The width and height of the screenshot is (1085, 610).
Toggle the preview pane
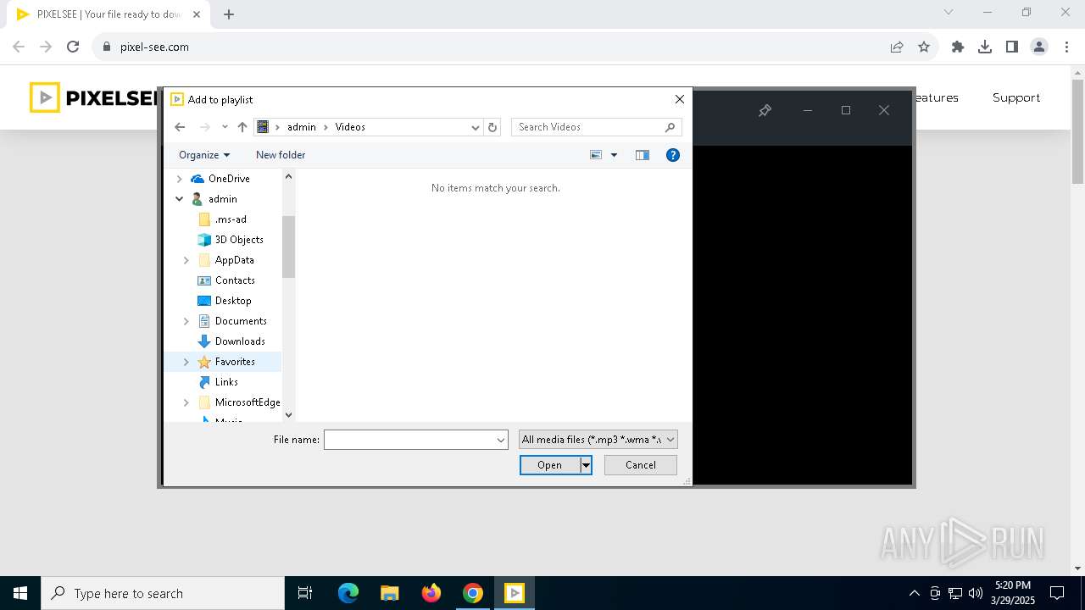point(643,155)
